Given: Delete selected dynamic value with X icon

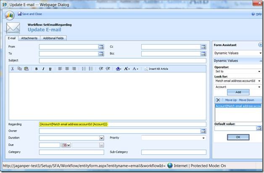Looking at the screenshot, I should (x=218, y=100).
